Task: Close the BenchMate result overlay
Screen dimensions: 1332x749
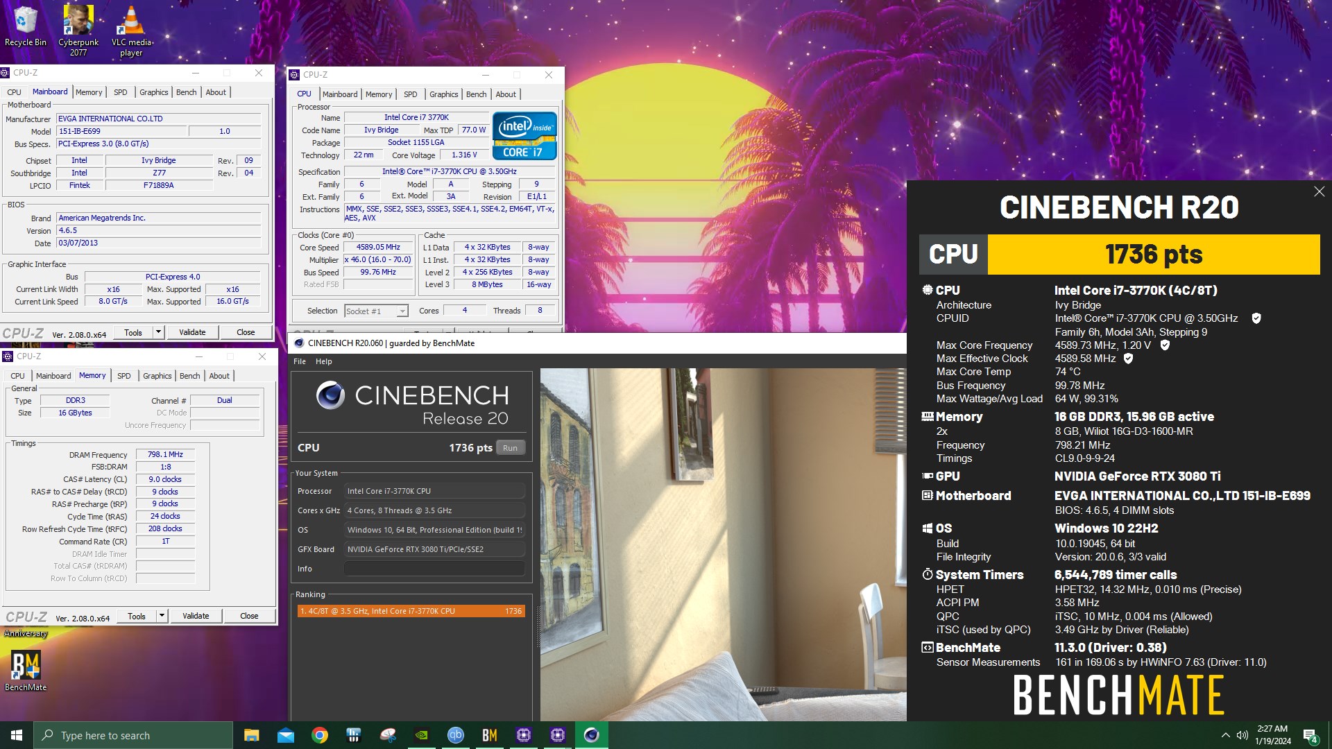Action: (x=1319, y=191)
